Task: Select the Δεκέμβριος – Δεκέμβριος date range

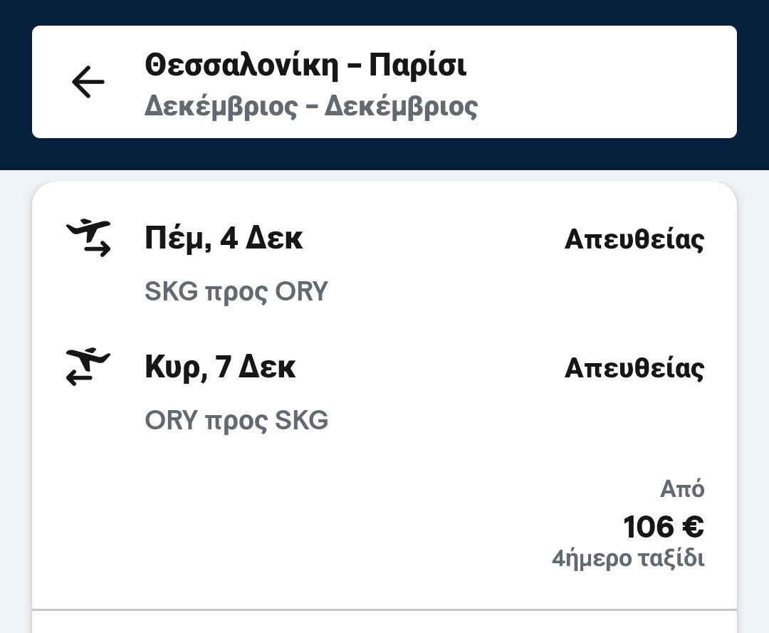Action: point(310,107)
